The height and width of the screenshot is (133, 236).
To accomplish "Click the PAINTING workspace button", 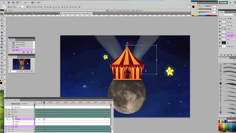I will click(x=223, y=3).
